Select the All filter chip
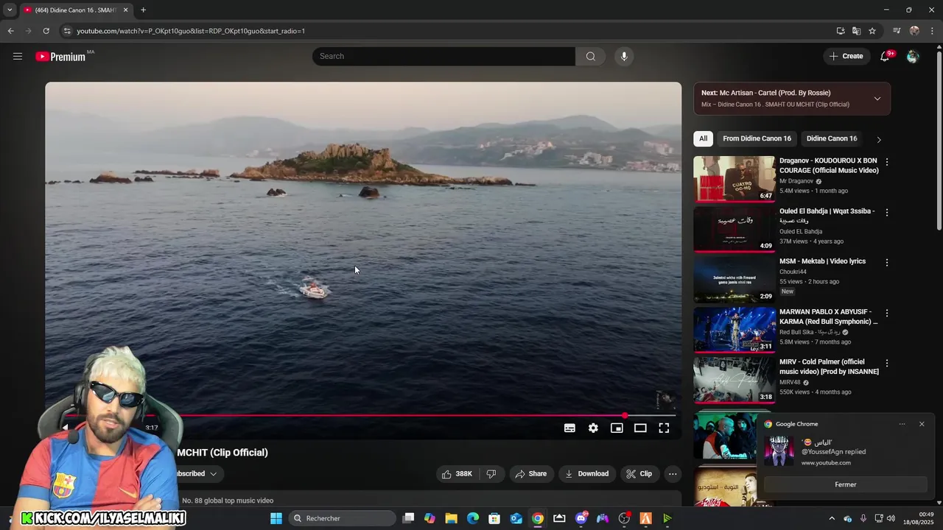Image resolution: width=943 pixels, height=530 pixels. 703,138
